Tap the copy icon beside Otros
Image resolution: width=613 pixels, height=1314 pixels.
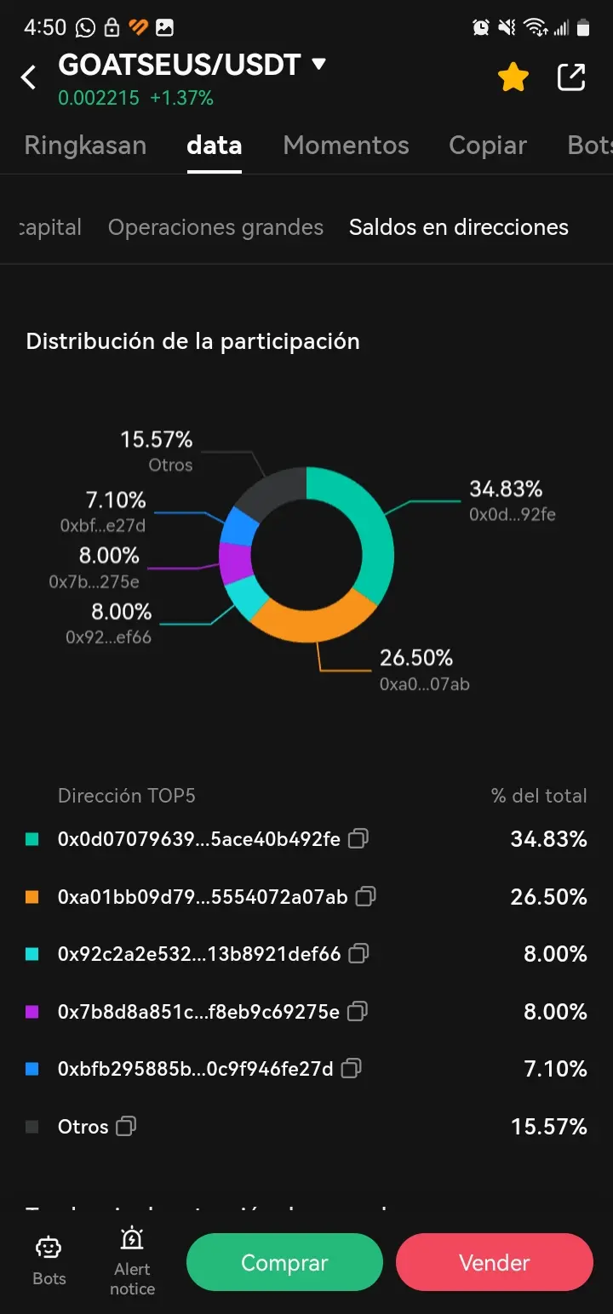point(126,1127)
